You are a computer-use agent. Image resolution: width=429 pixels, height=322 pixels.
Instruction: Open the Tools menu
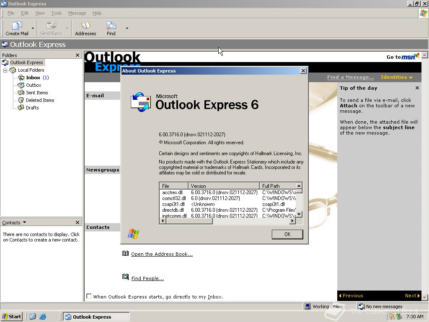(x=57, y=13)
